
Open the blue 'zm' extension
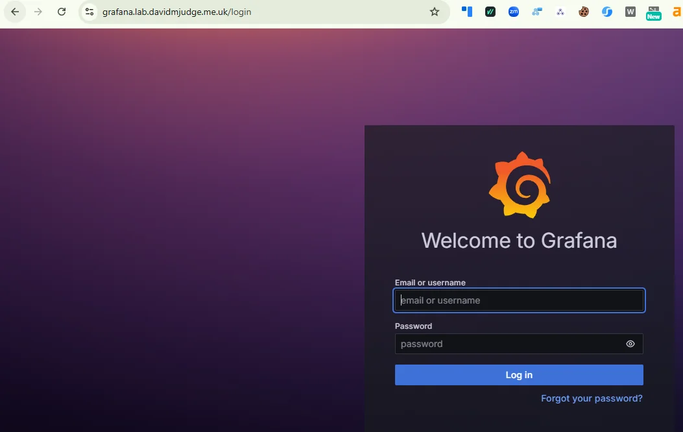click(x=514, y=12)
